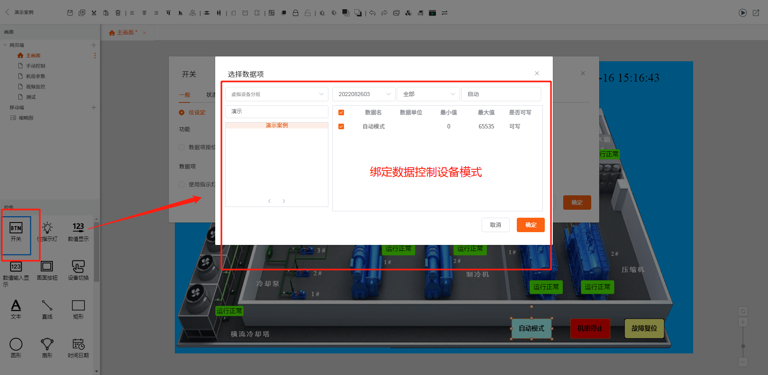Image resolution: width=768 pixels, height=375 pixels.
Task: Select the 演示案例 group row
Action: coord(277,125)
